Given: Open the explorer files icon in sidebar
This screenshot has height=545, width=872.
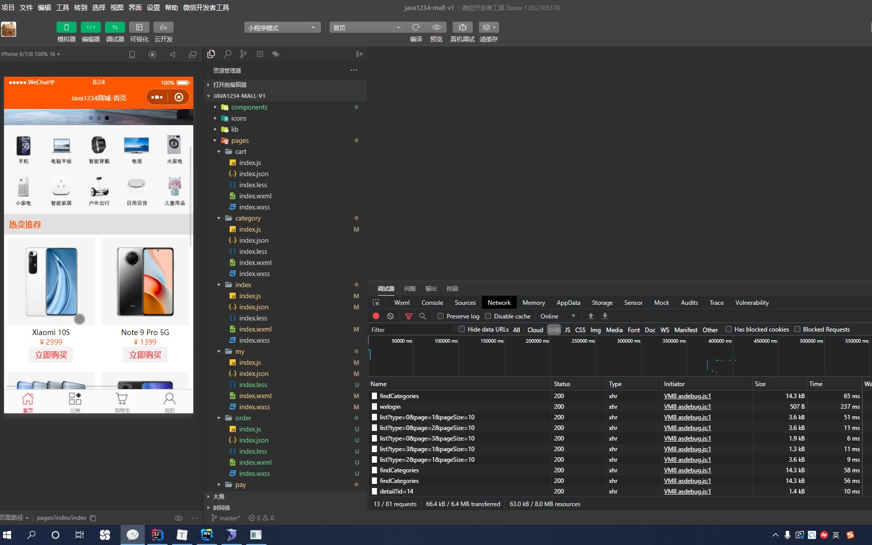Looking at the screenshot, I should pos(211,54).
